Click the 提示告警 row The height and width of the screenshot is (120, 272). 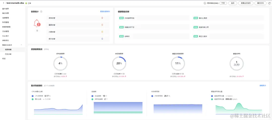[78, 39]
